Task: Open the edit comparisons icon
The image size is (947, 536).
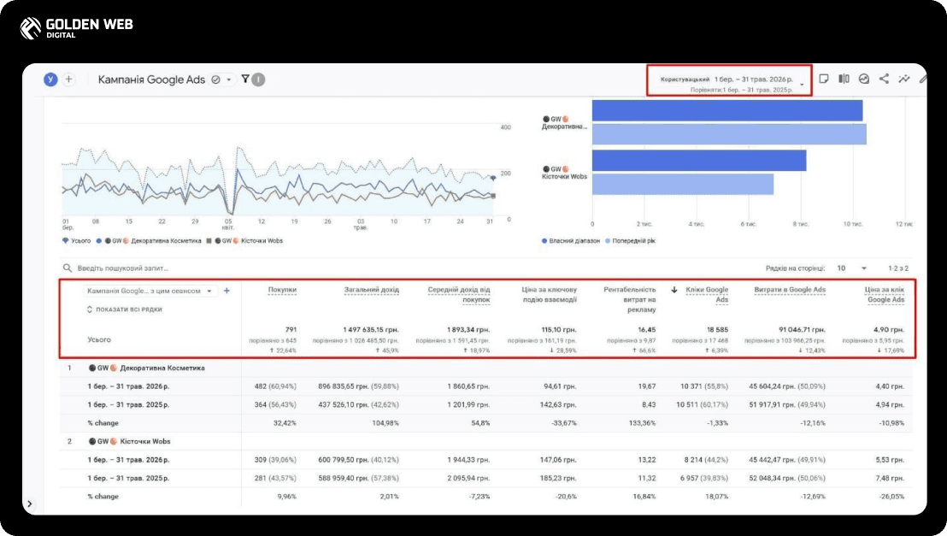Action: pos(844,79)
